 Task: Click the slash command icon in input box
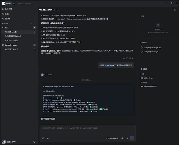43,138
